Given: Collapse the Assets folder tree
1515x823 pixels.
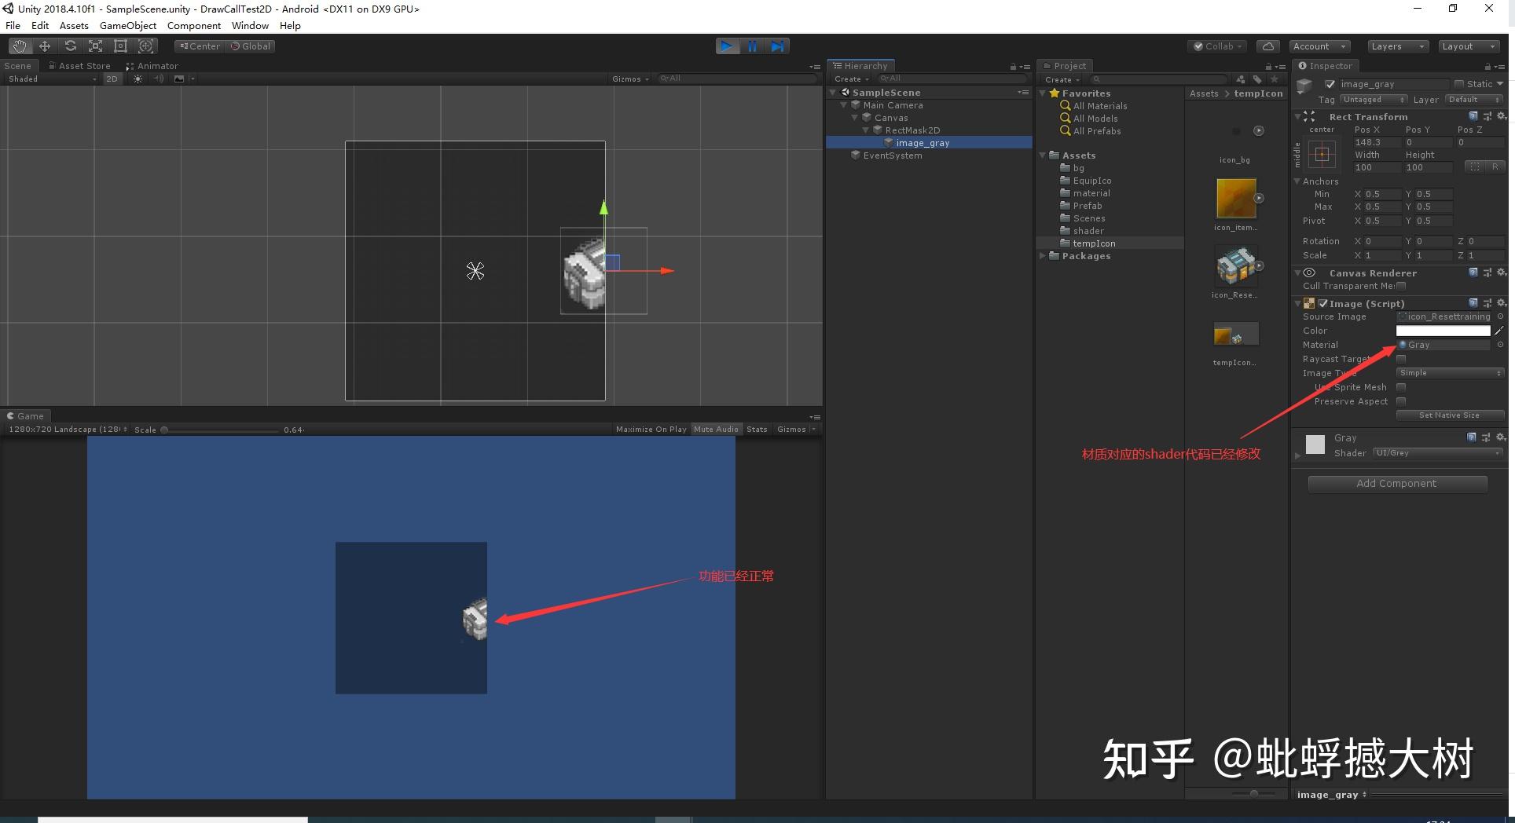Looking at the screenshot, I should (1043, 155).
